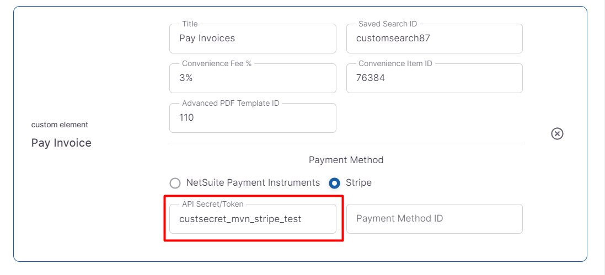The width and height of the screenshot is (605, 275).
Task: Focus the empty Payment Method ID field
Action: pos(434,219)
